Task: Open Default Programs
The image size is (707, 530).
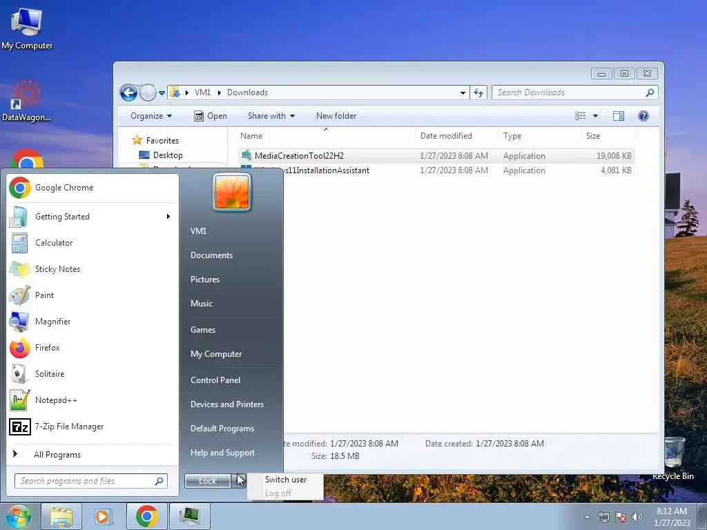Action: point(222,429)
